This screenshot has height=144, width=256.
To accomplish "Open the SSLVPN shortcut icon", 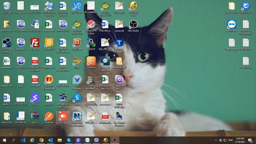I will click(6, 46).
